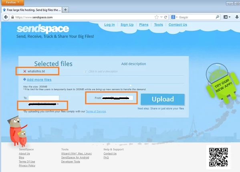Click the Max file size: 300MB note
Screen dimensions: 240x172
click(x=35, y=87)
